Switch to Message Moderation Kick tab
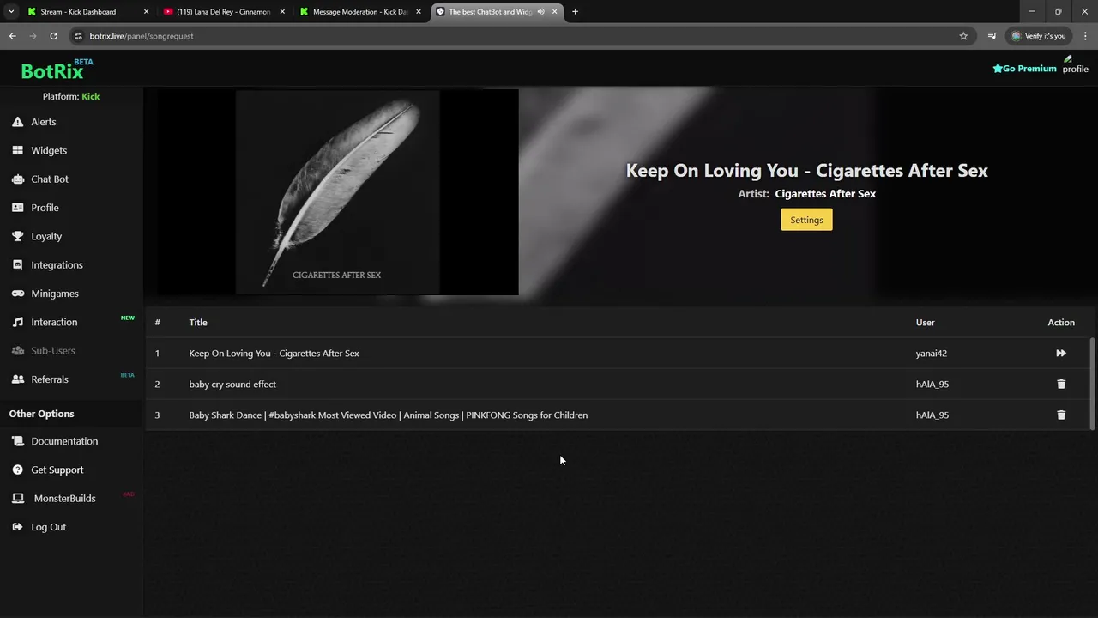Image resolution: width=1098 pixels, height=618 pixels. pyautogui.click(x=359, y=12)
